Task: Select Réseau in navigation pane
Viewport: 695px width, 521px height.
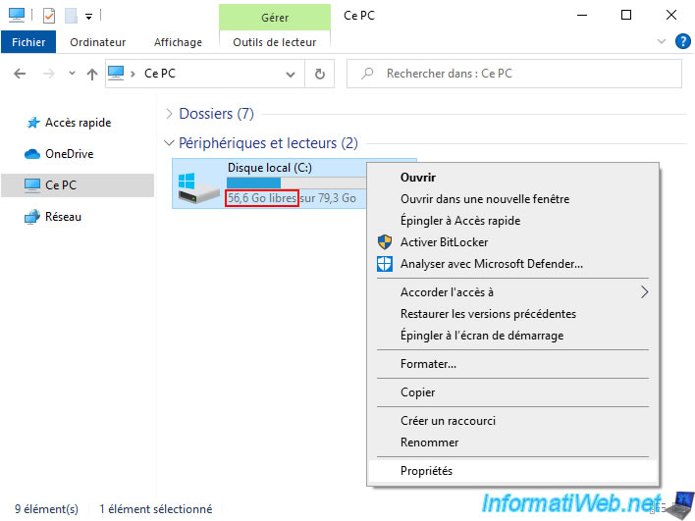Action: coord(63,217)
